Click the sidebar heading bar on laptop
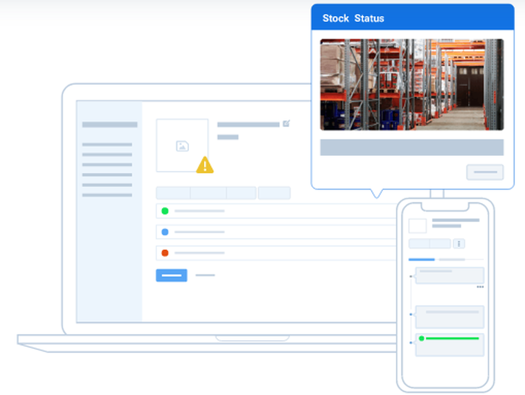 [x=110, y=124]
